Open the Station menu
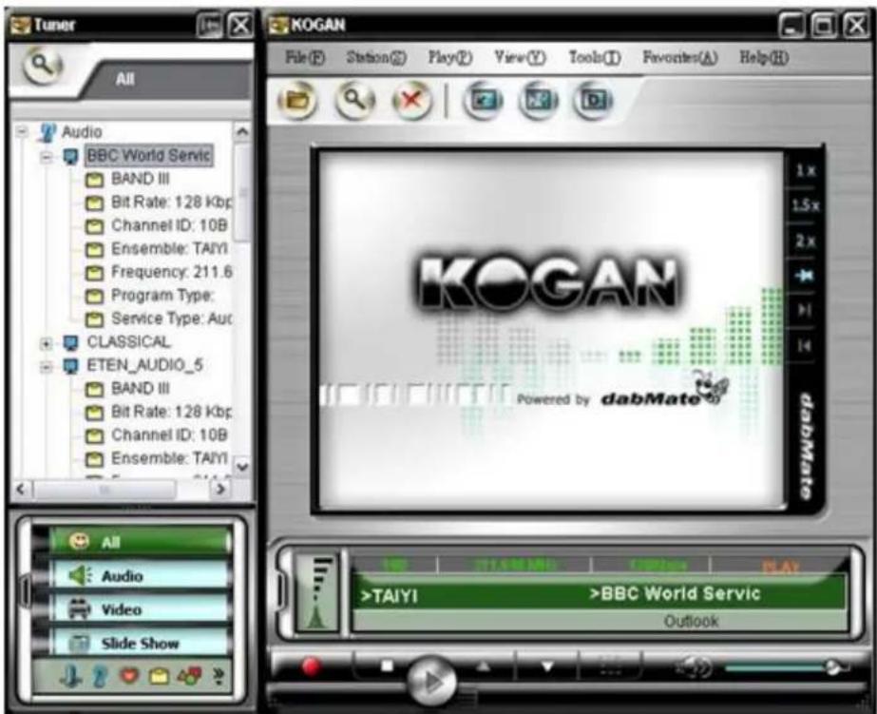This screenshot has width=877, height=714. (376, 57)
